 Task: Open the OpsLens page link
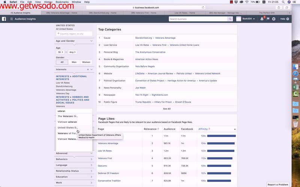pos(102,166)
